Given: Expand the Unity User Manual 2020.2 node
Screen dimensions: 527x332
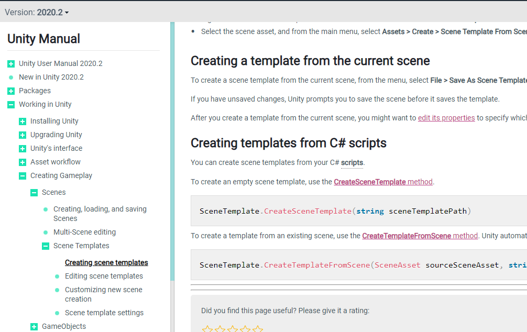Looking at the screenshot, I should (11, 64).
